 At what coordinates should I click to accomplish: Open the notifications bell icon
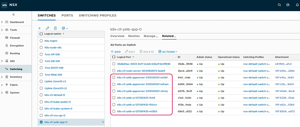coord(297,5)
